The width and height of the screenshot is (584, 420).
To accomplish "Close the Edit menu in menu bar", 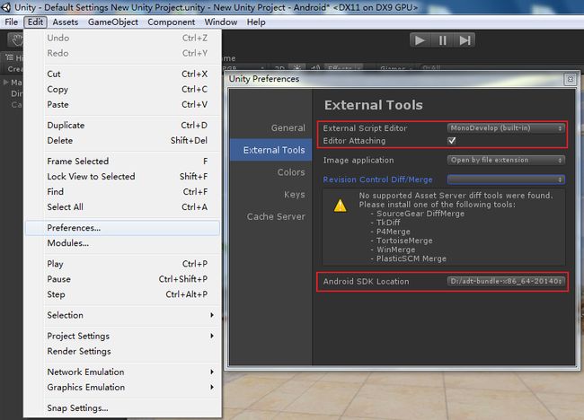I will (35, 22).
